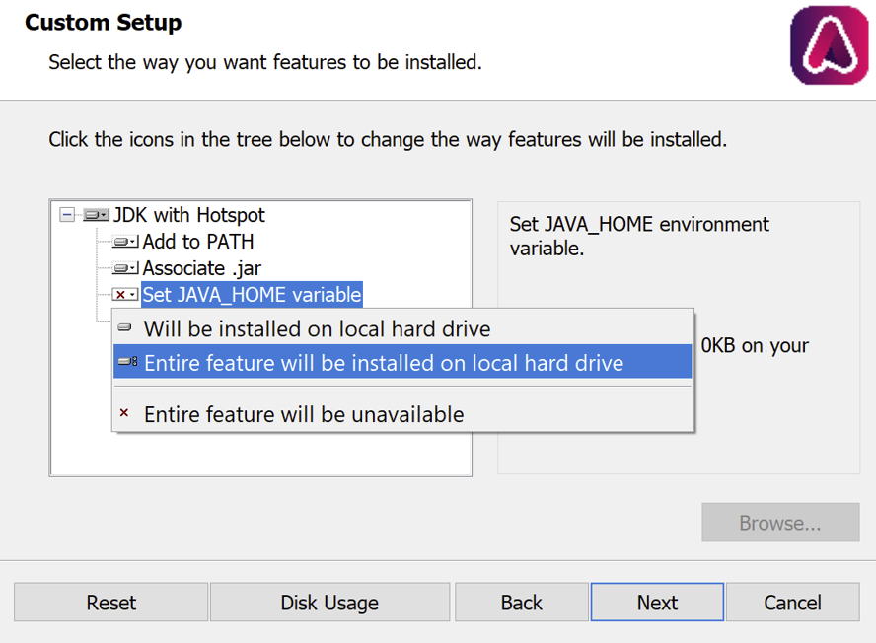The width and height of the screenshot is (876, 643).
Task: Open the JDK with Hotspot drive icon dropdown
Action: pos(96,215)
